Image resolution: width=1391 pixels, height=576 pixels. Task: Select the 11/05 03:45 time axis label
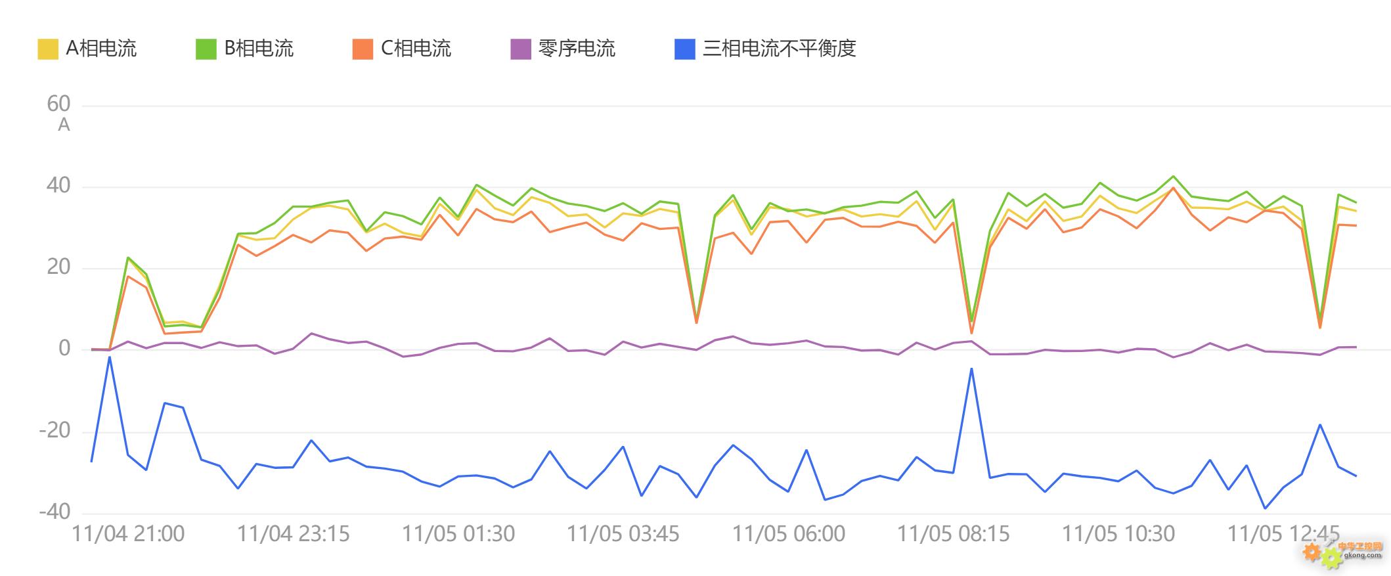(x=623, y=534)
